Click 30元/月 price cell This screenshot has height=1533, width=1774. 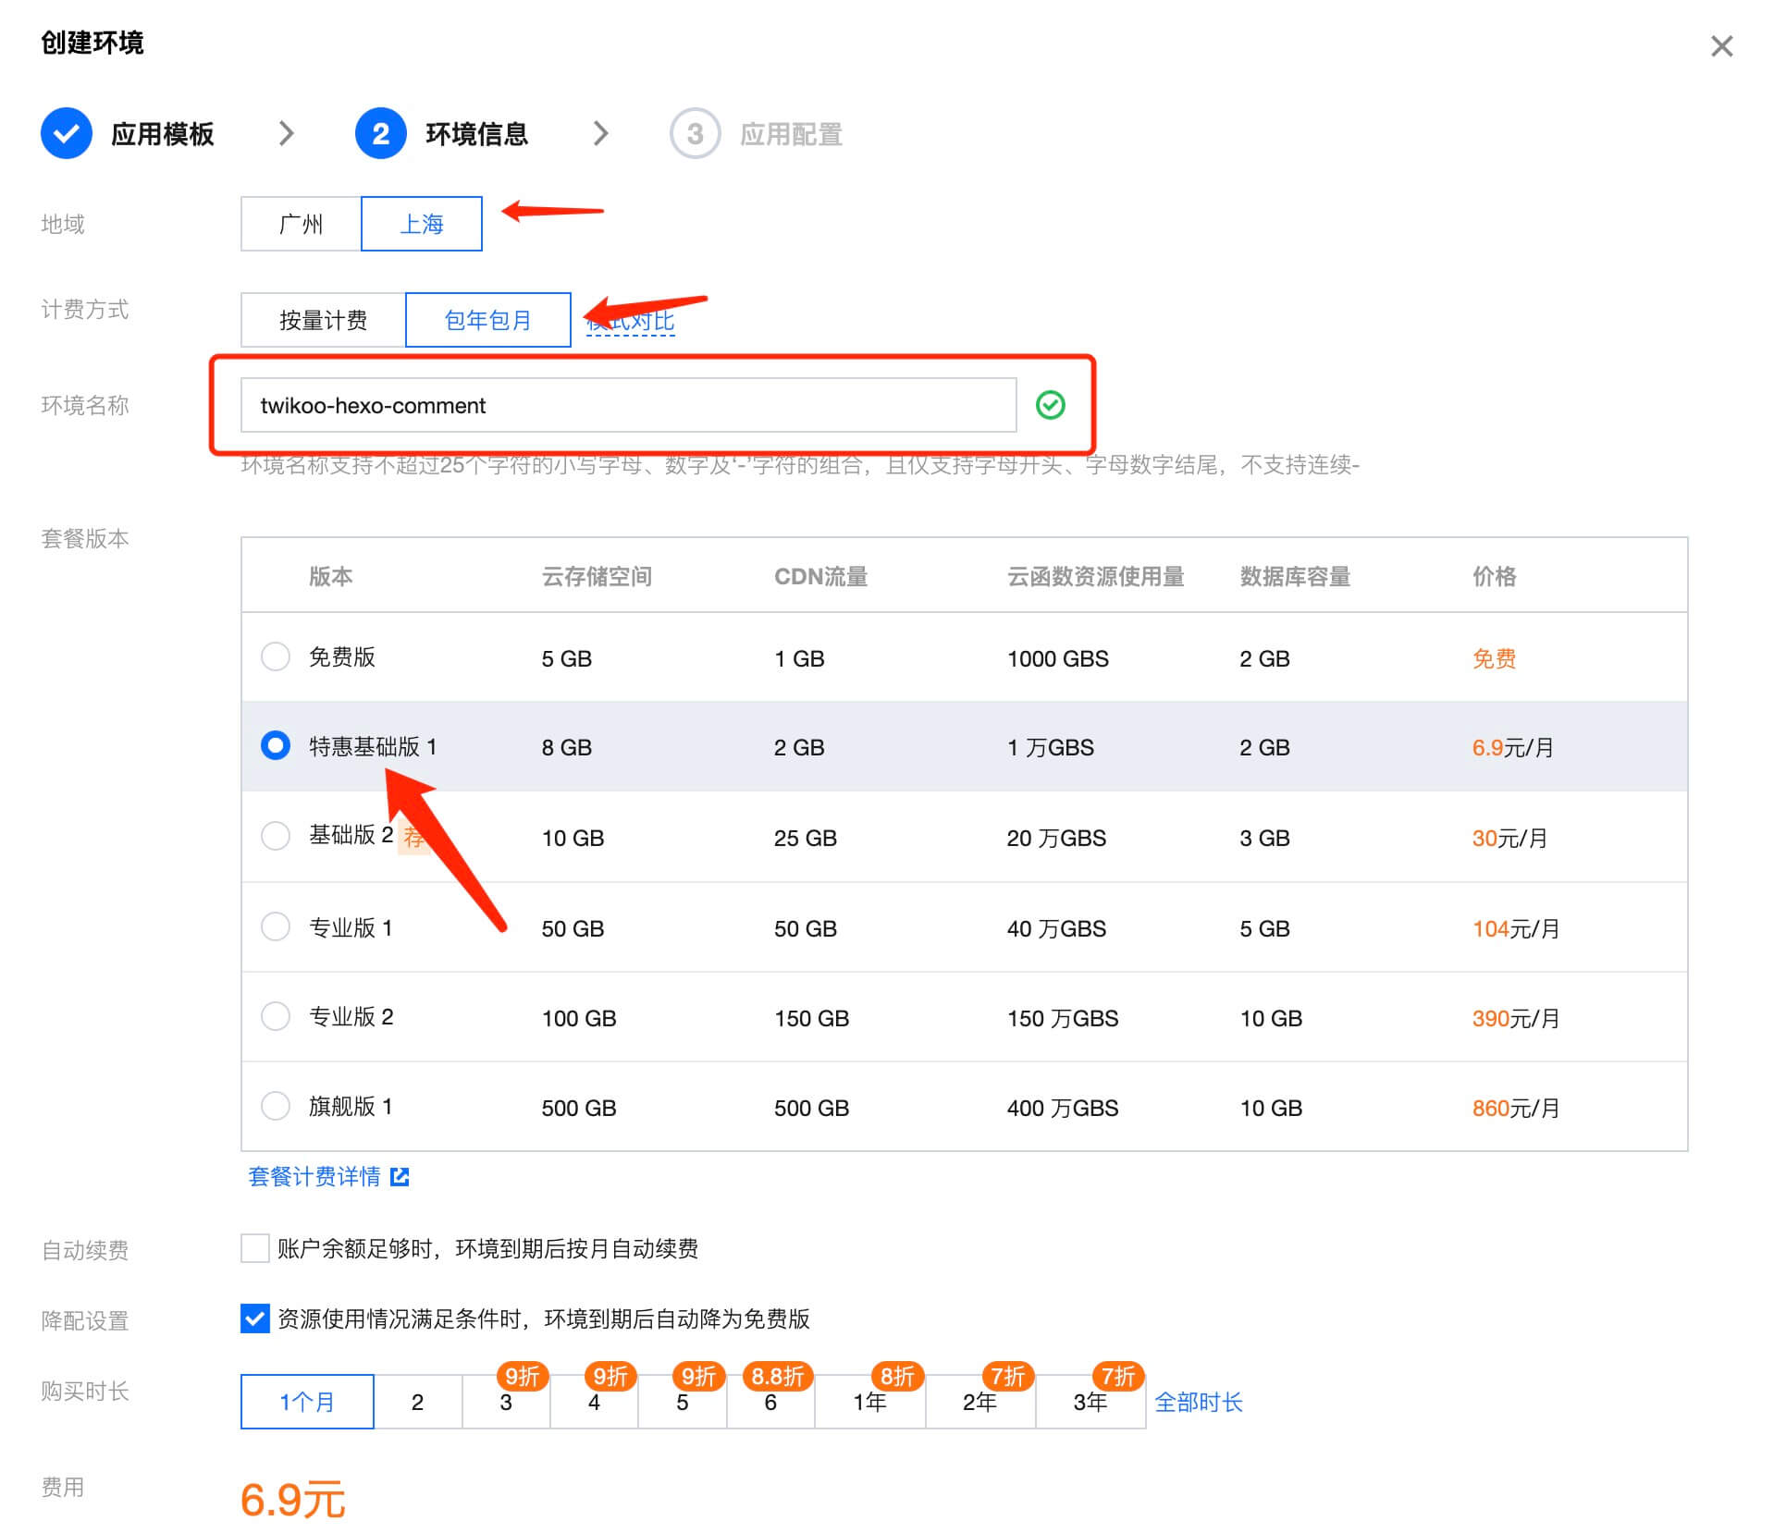click(1509, 838)
